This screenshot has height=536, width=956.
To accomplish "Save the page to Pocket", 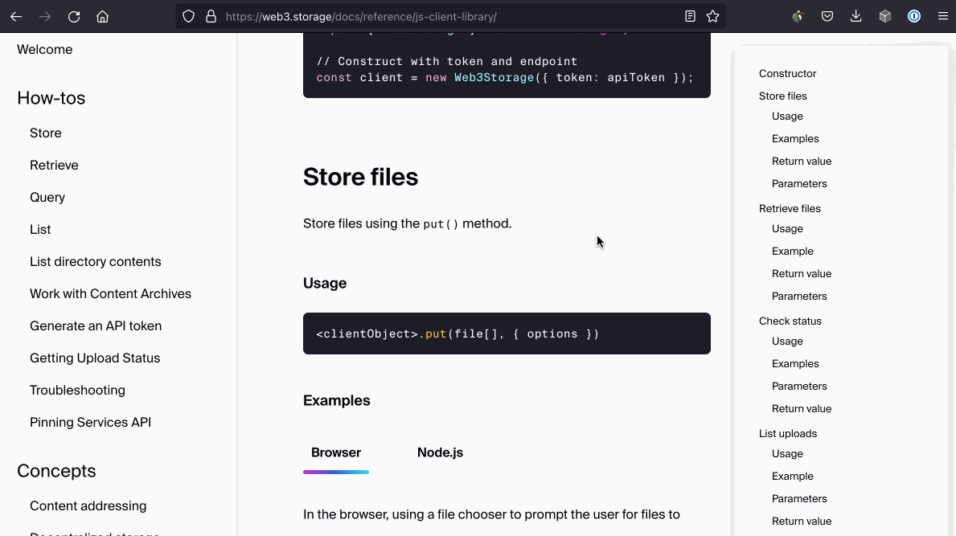I will [827, 15].
